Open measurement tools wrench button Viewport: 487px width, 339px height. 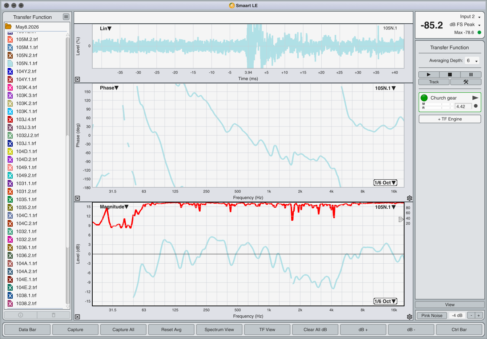coord(466,82)
